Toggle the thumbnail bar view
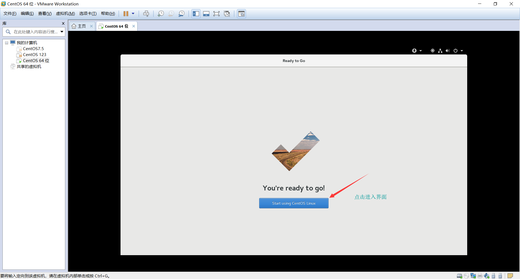520x279 pixels. 206,14
